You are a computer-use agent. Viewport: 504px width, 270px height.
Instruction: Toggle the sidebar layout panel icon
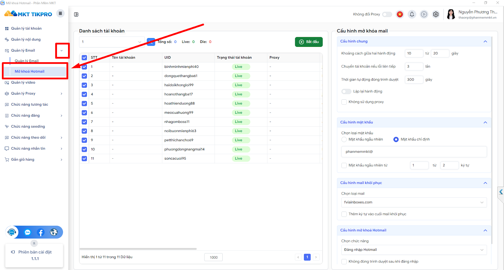(x=76, y=14)
